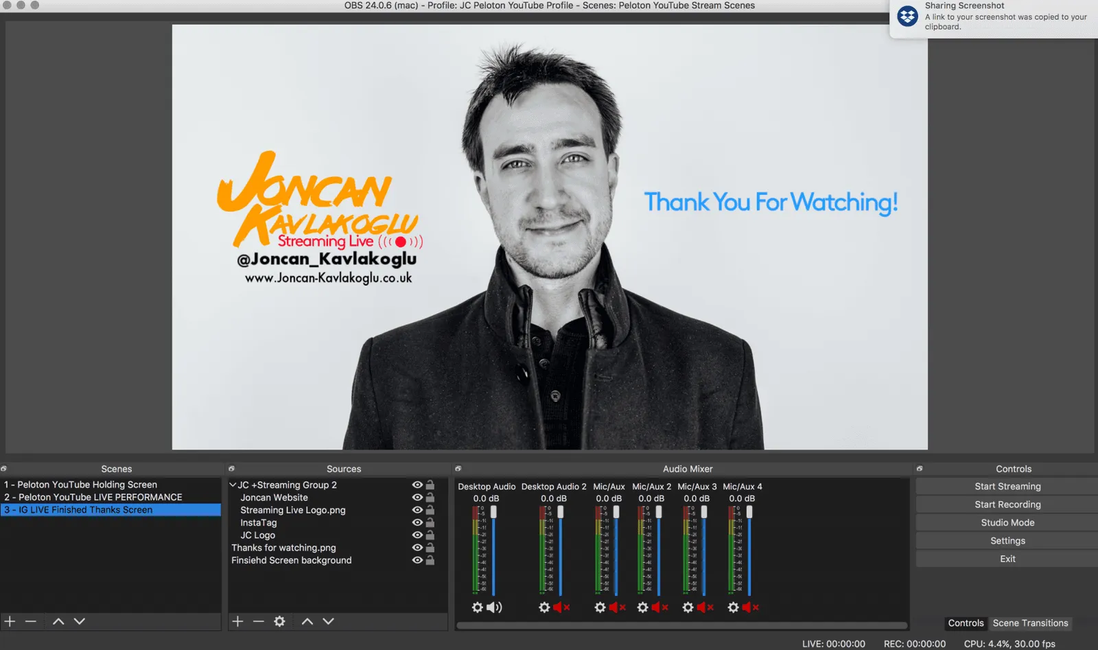Click the Exit button

[x=1007, y=559]
